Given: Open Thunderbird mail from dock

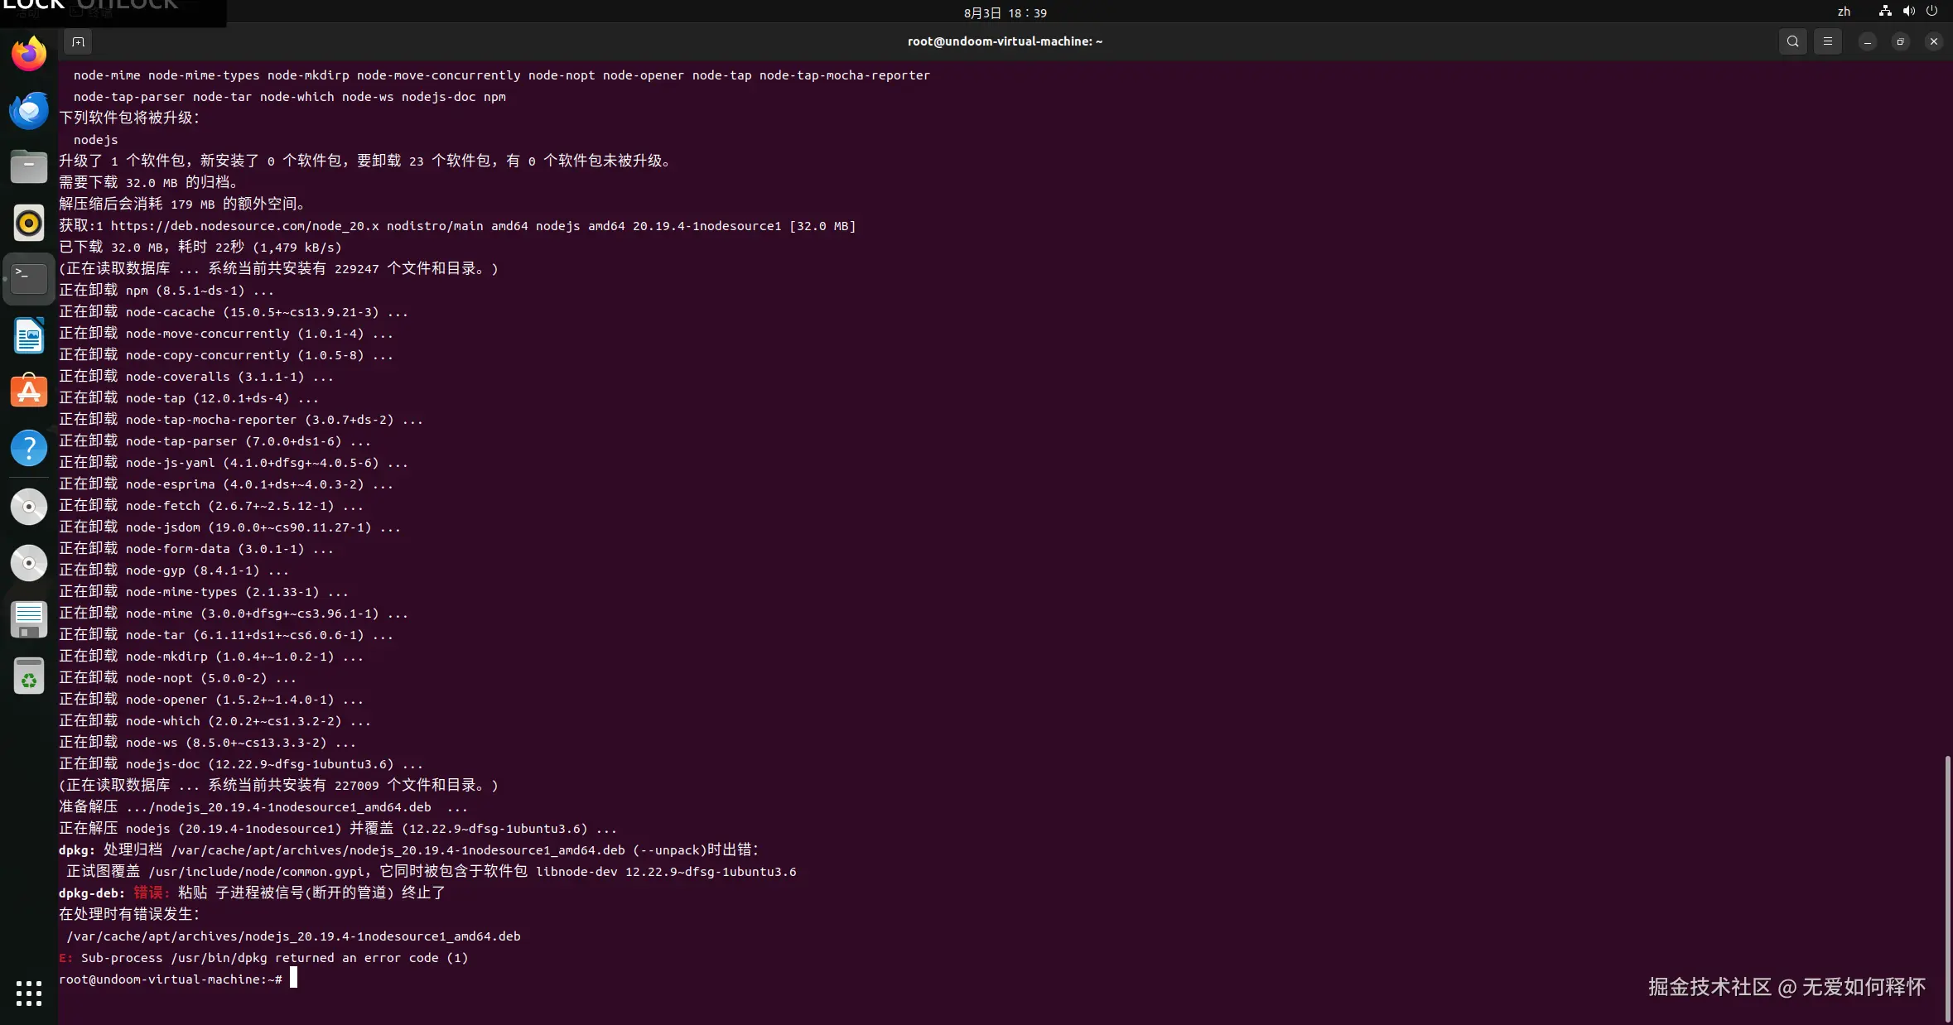Looking at the screenshot, I should tap(29, 111).
